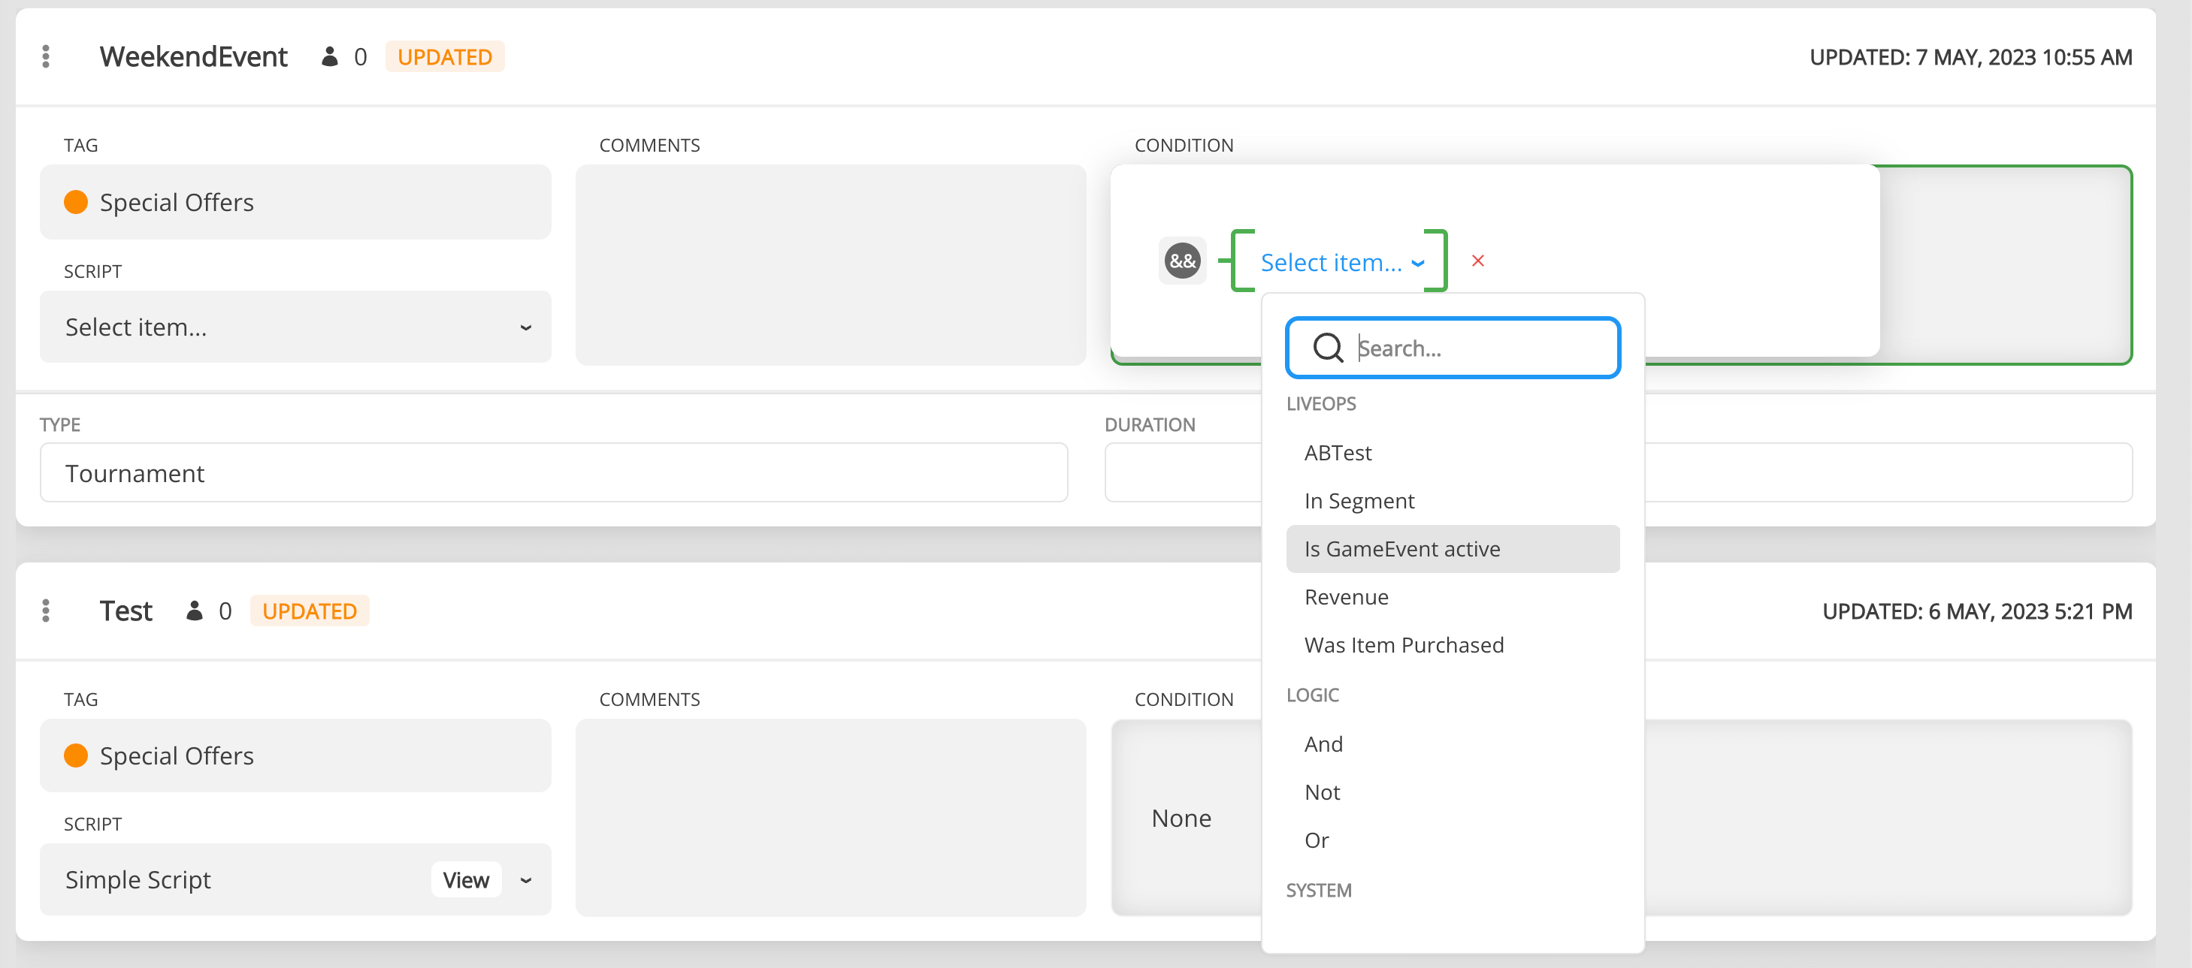Click the && logic operator badge

point(1182,261)
